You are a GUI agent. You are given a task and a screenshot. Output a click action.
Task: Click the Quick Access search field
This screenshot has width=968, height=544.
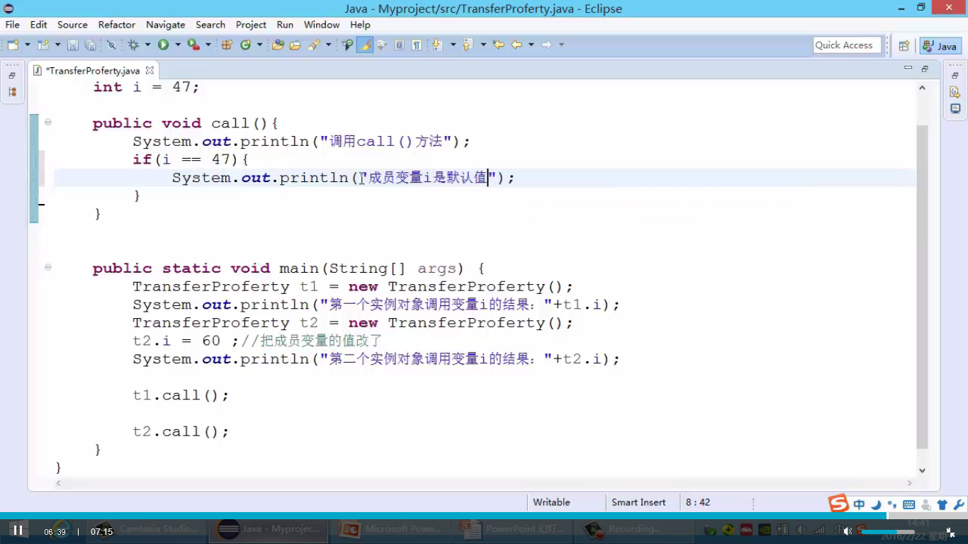click(847, 45)
